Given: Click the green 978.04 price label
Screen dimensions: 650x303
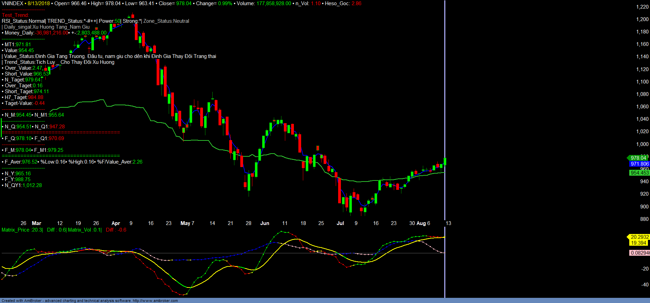Looking at the screenshot, I should click(638, 158).
